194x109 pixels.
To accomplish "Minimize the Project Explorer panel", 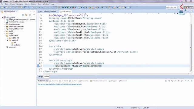I will click(31, 12).
